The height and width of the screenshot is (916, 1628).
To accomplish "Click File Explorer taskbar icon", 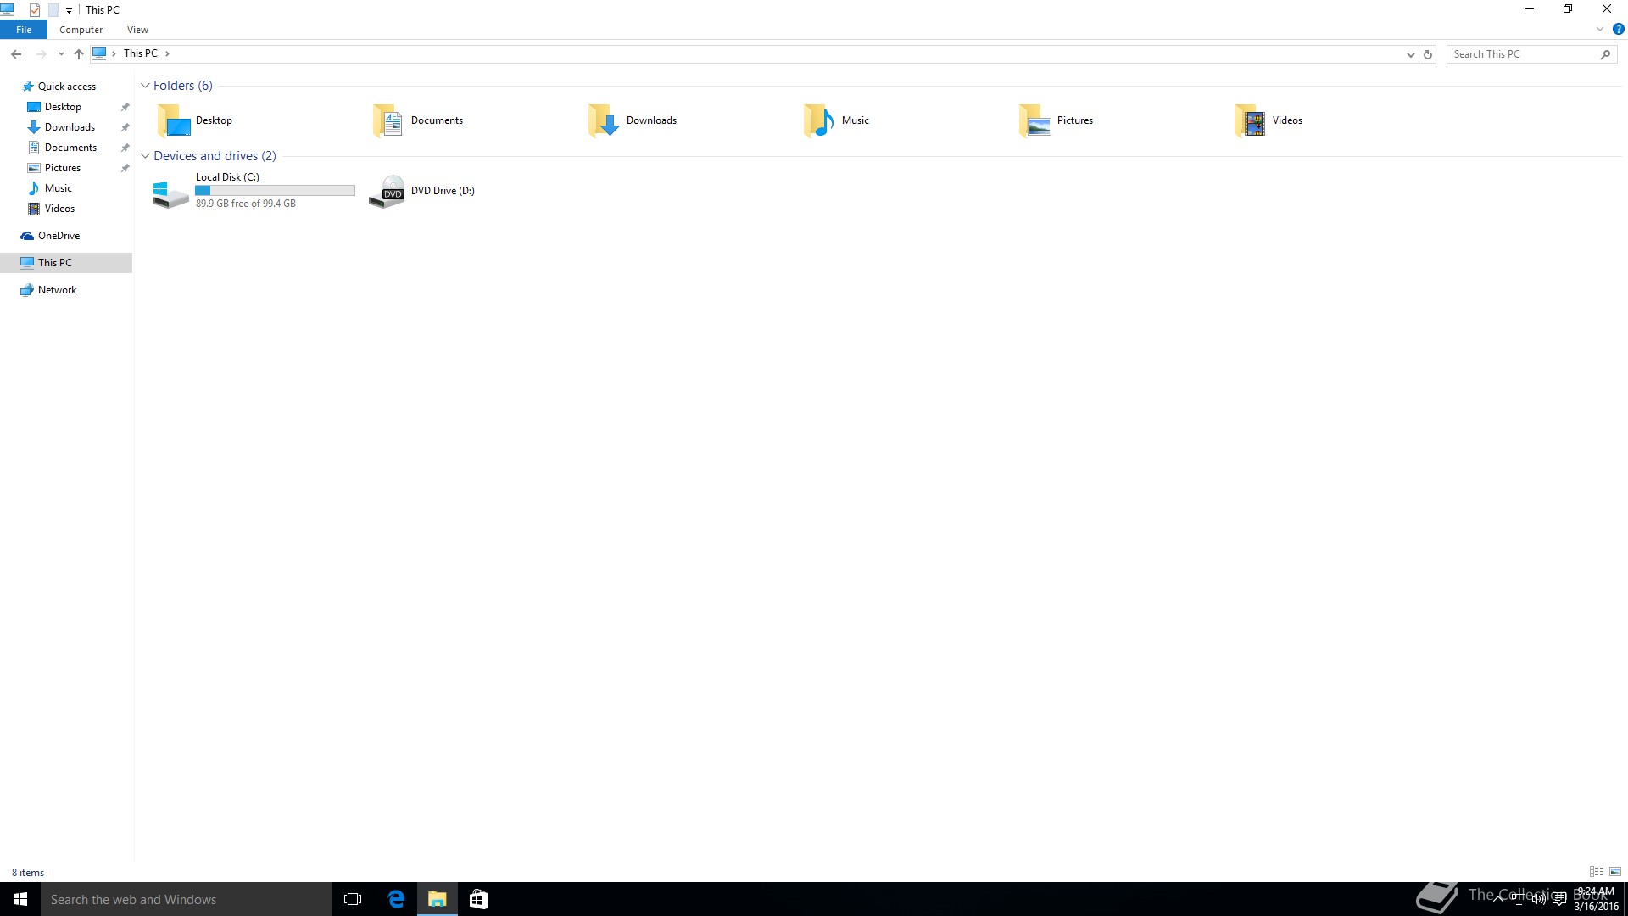I will [438, 899].
